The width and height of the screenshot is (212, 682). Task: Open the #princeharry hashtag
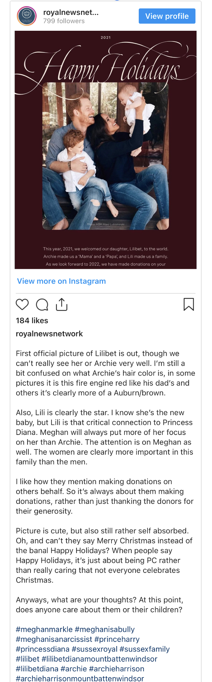(117, 639)
